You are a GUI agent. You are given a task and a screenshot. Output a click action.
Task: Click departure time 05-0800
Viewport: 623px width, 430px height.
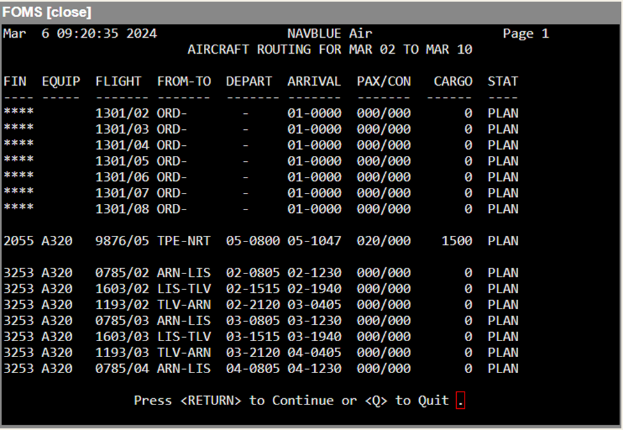tap(252, 241)
